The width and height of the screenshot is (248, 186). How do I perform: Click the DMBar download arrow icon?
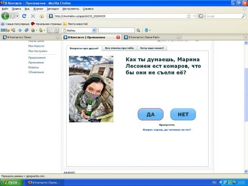(146, 30)
